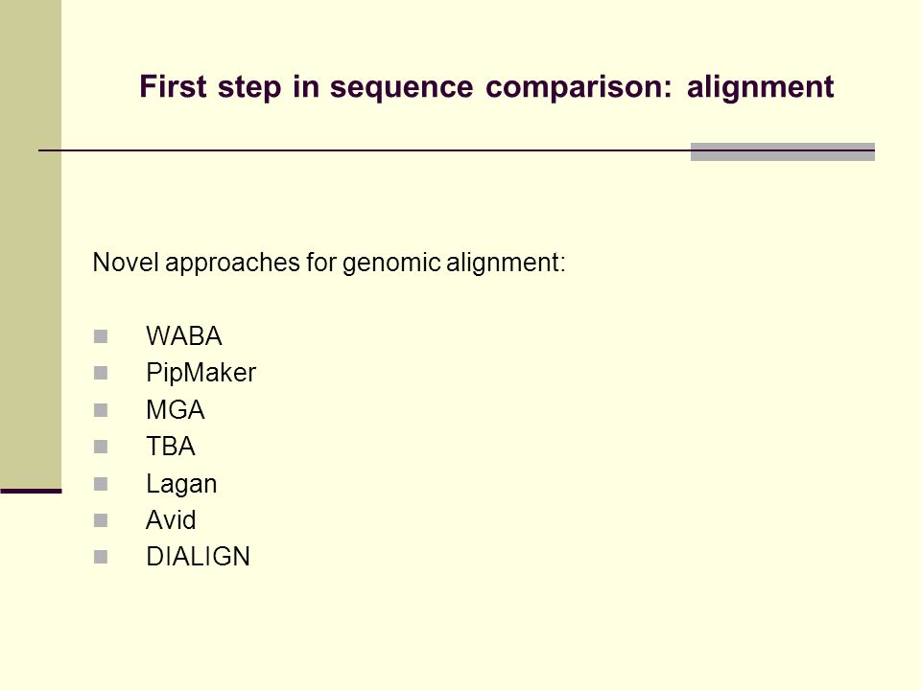
Task: Click the word alignment in the title
Action: pos(760,87)
